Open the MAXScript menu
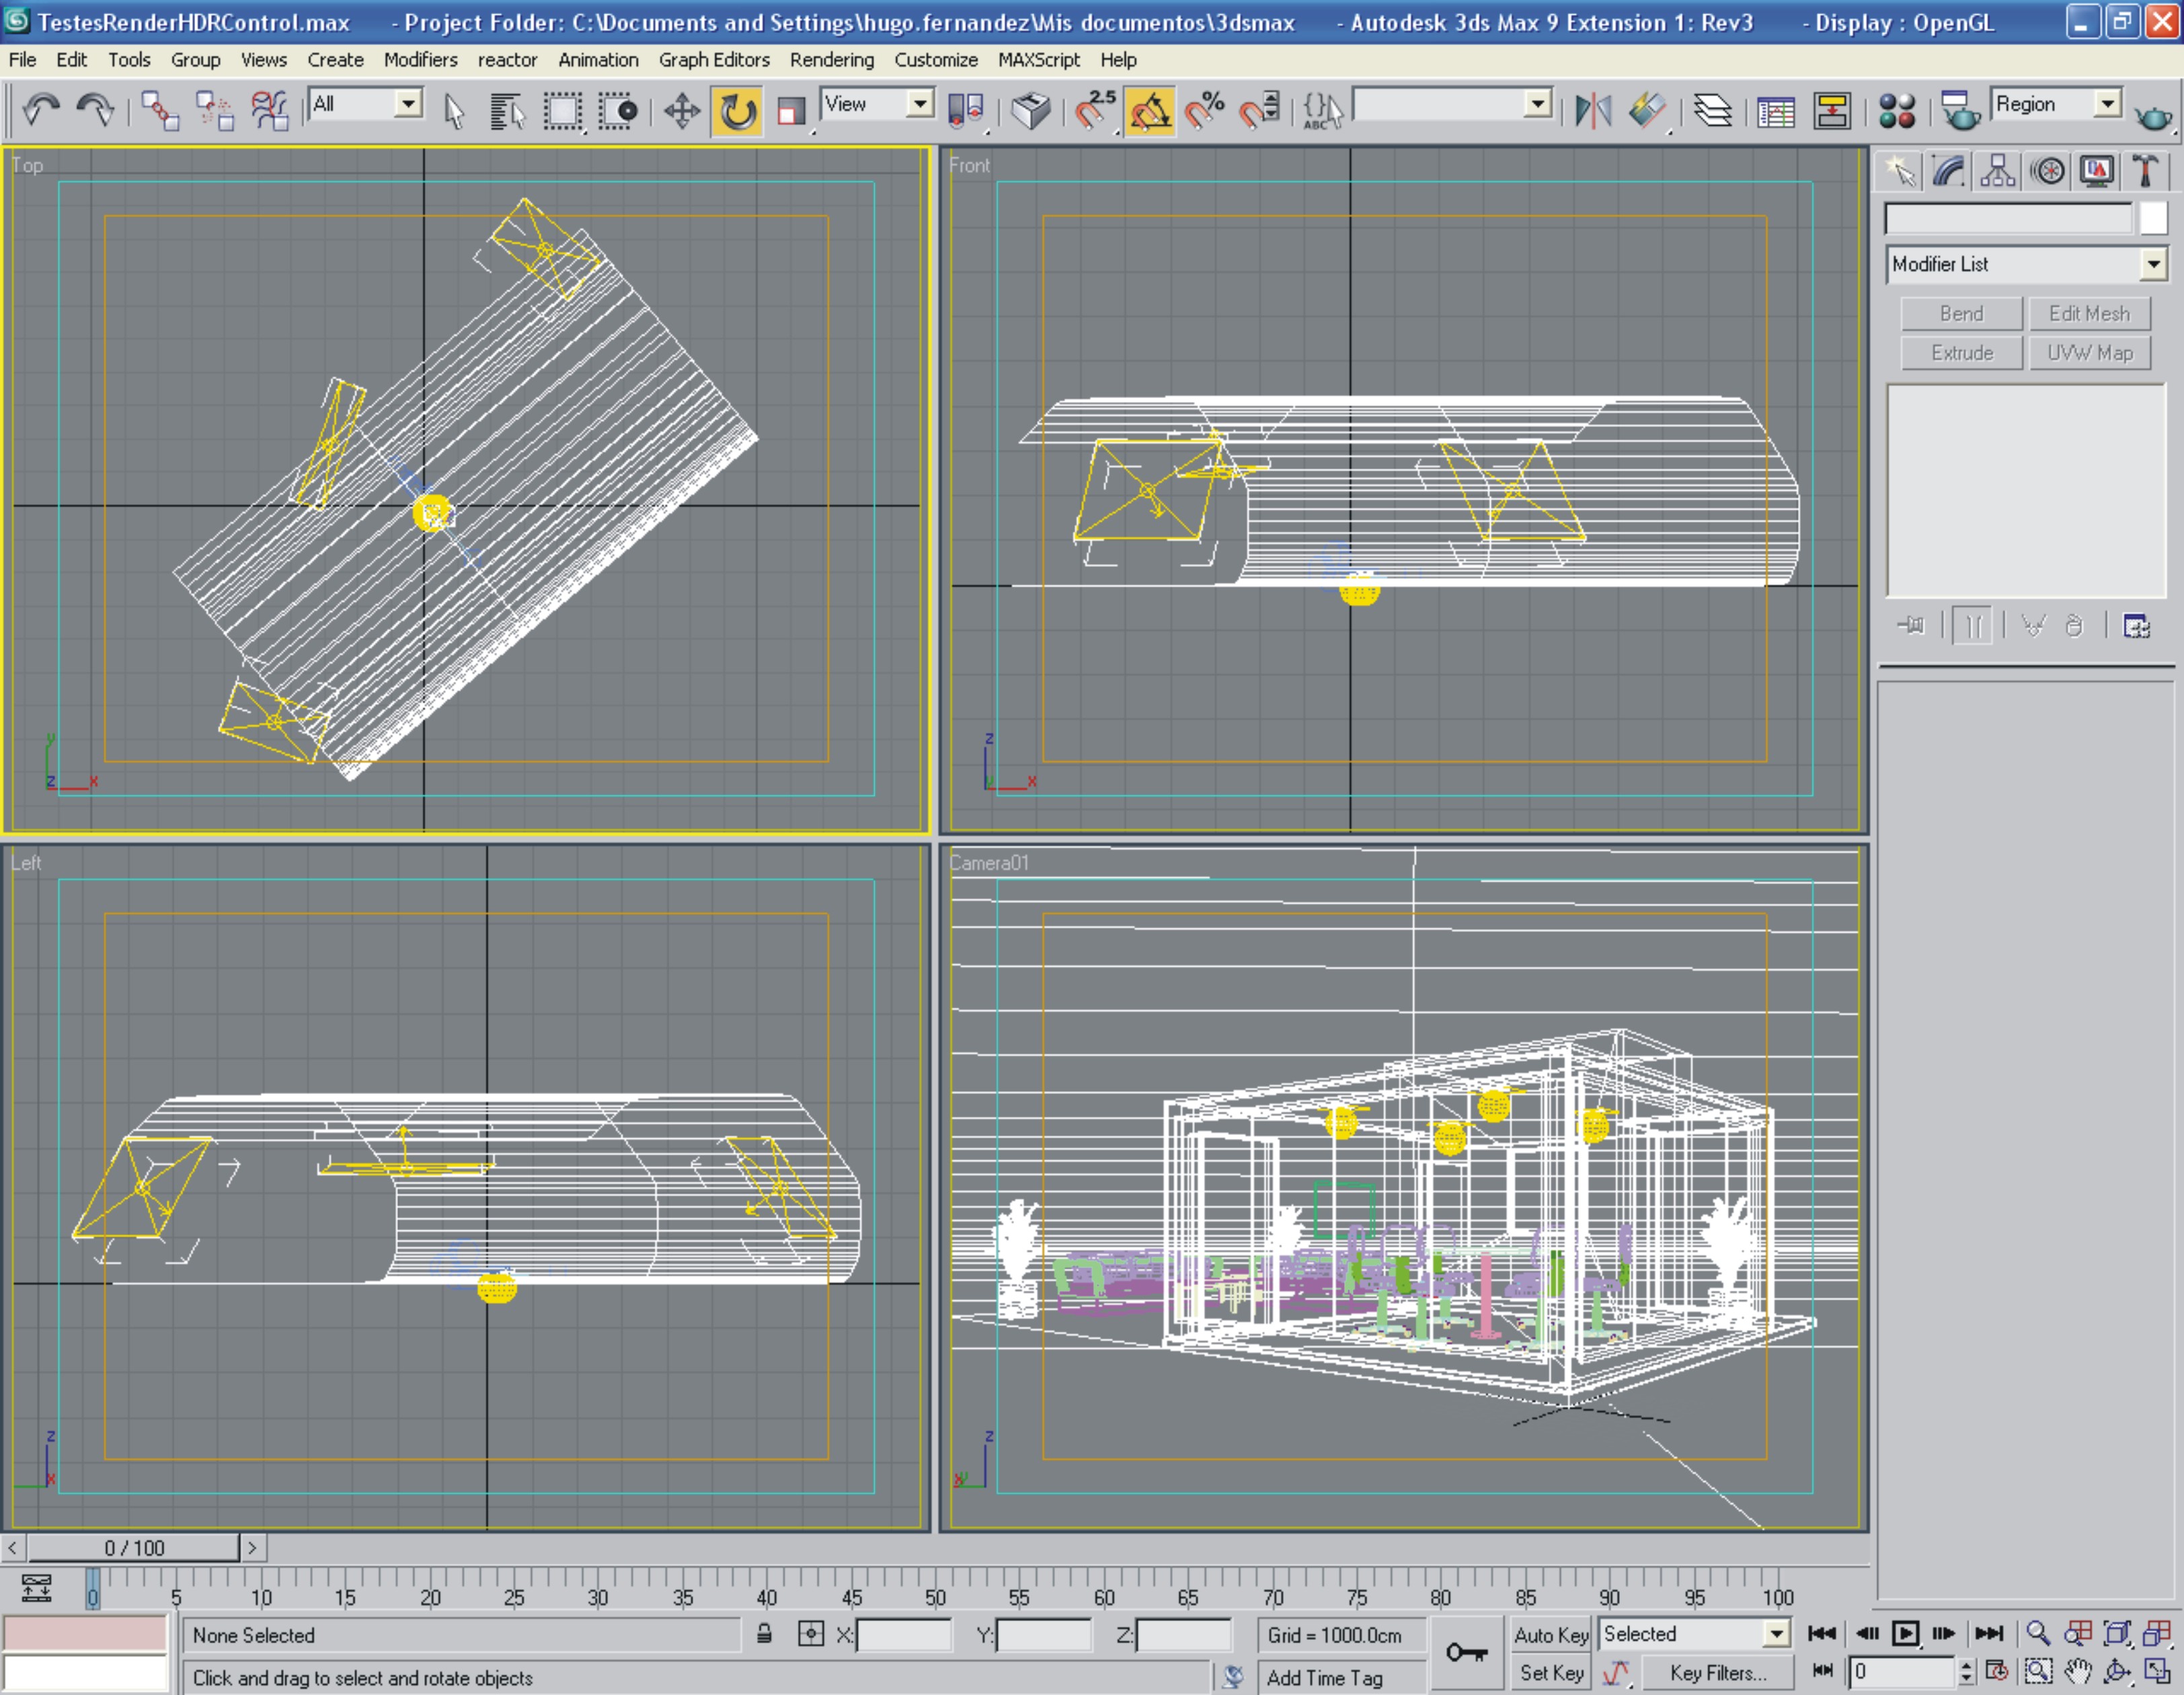Screen dimensions: 2184x1695 click(x=1038, y=60)
